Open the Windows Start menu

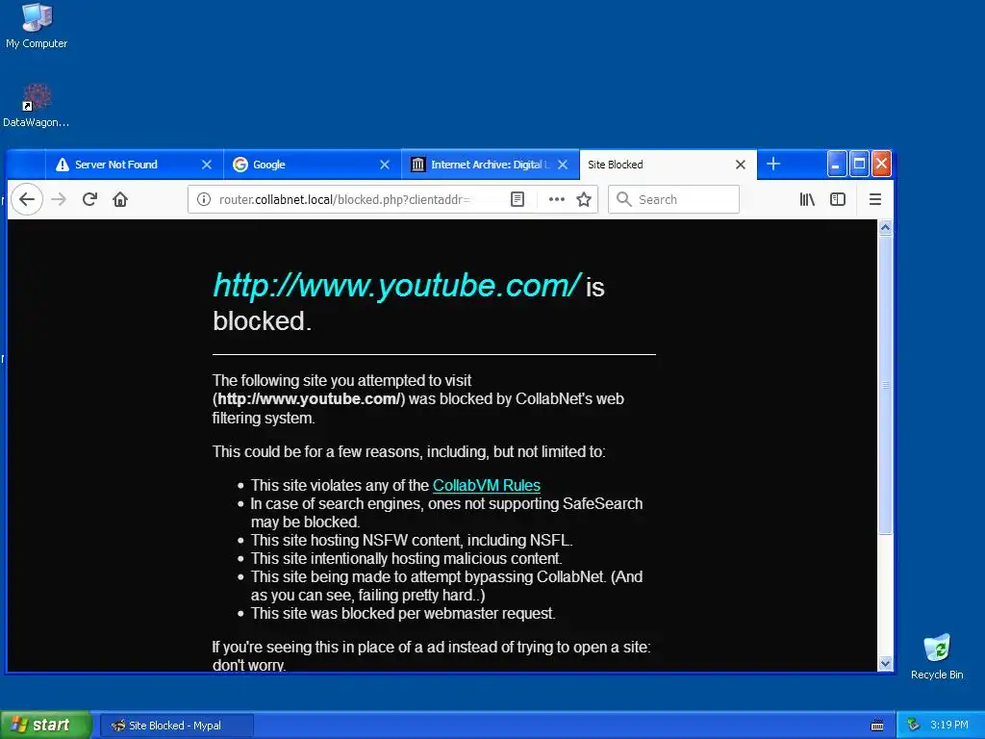[x=45, y=726]
